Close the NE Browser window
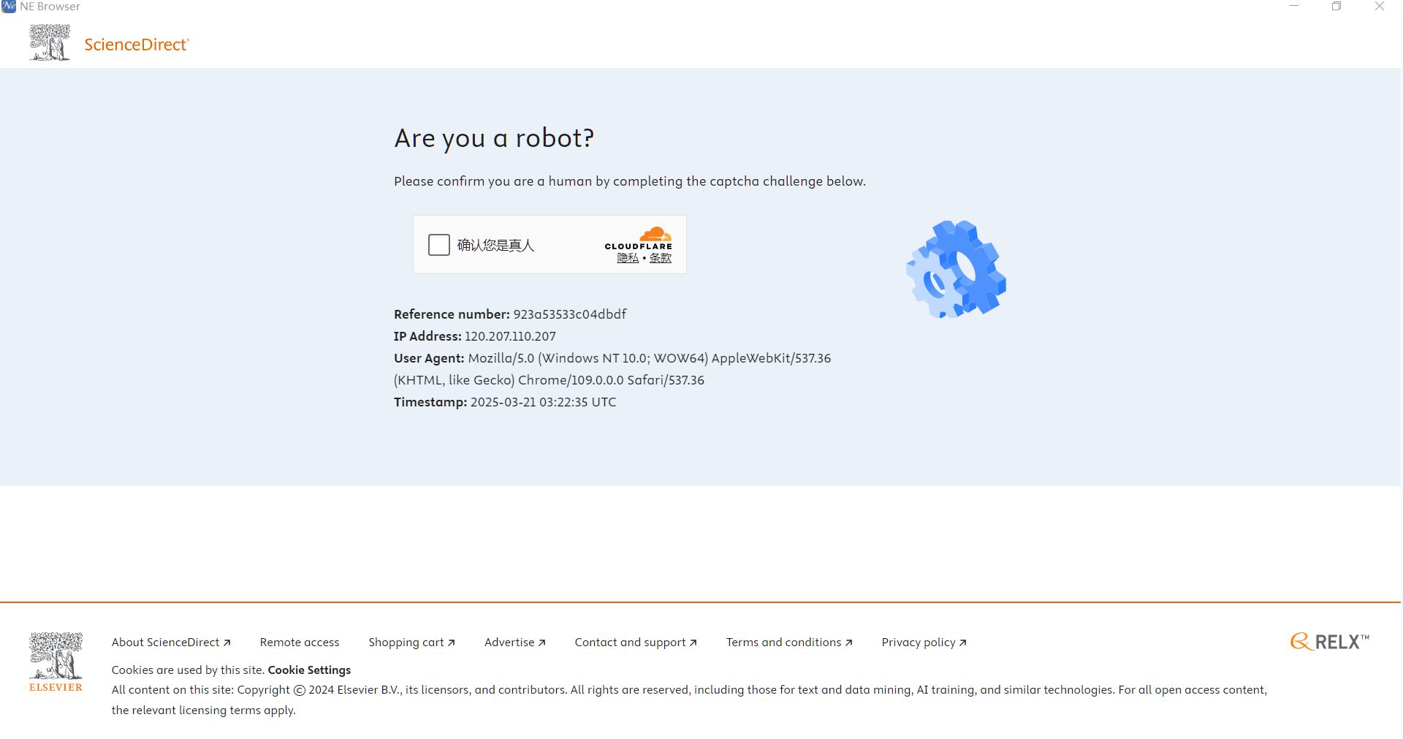This screenshot has height=739, width=1403. 1379,7
